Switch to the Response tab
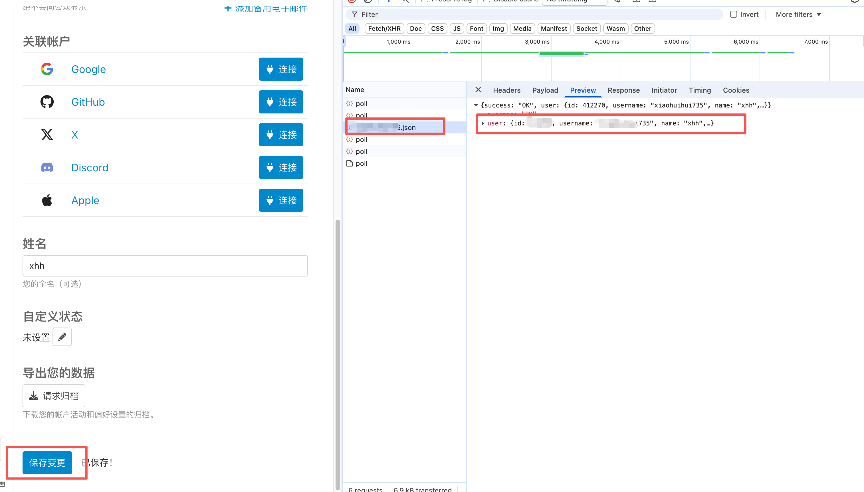The width and height of the screenshot is (864, 492). click(623, 90)
